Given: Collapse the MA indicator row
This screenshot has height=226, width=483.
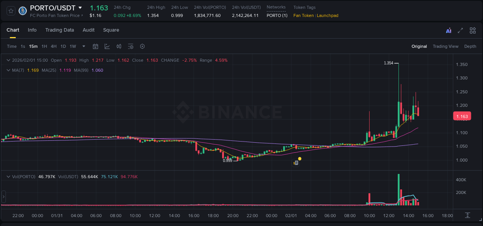Looking at the screenshot, I should point(8,70).
